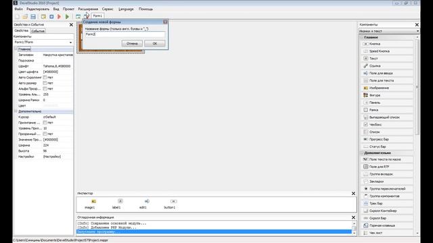This screenshot has width=433, height=243.
Task: Switch to the Form1 form tab
Action: 97,16
